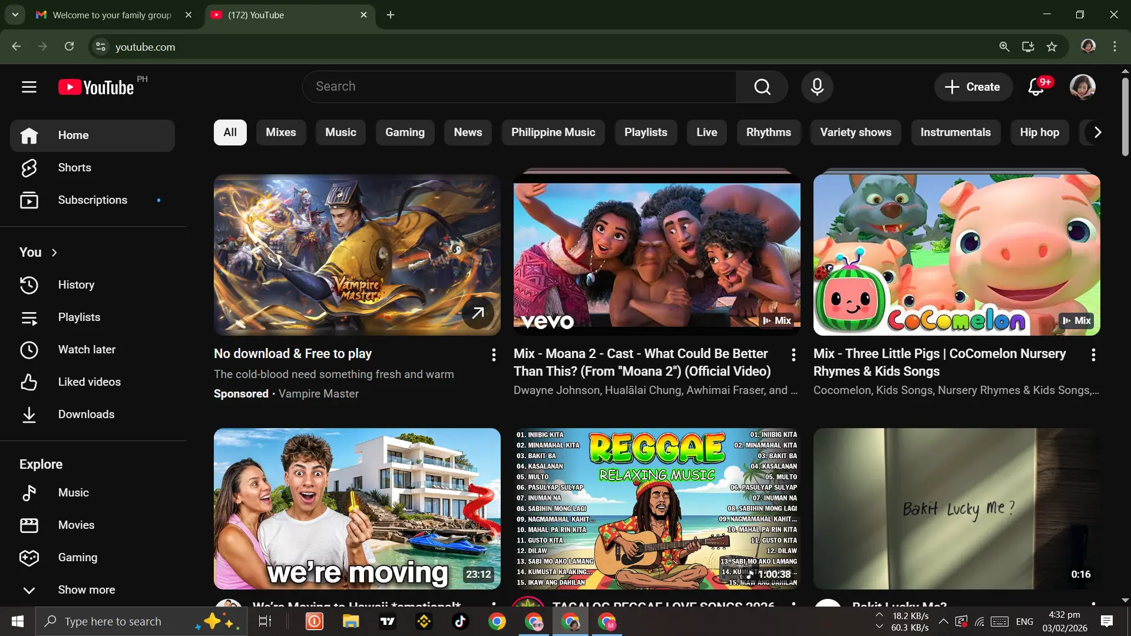
Task: Click the YouTube search input field
Action: 520,87
